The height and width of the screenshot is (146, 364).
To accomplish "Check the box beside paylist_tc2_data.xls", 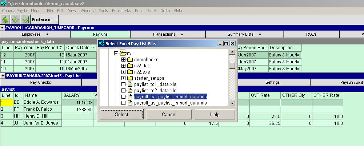I will tap(124, 91).
